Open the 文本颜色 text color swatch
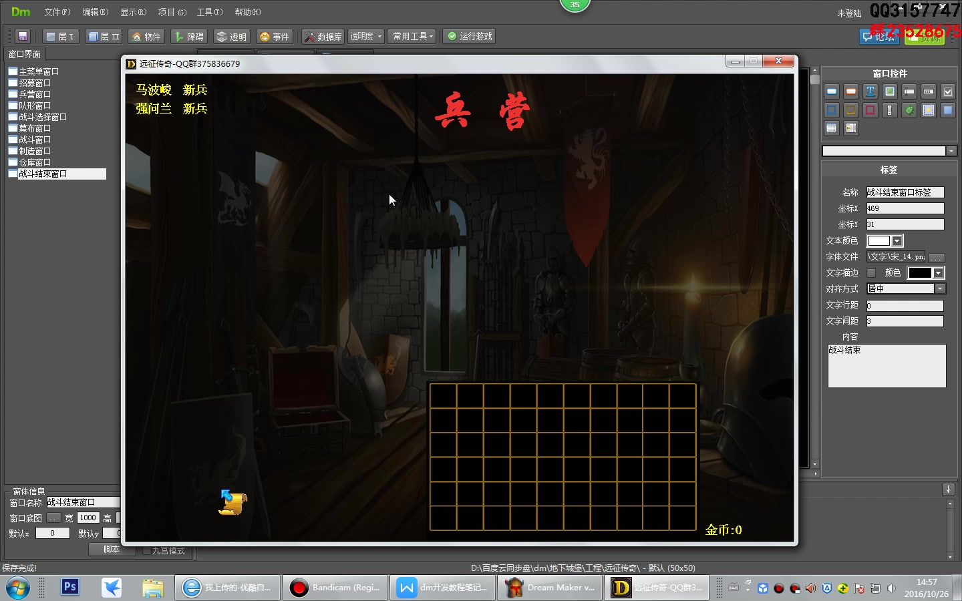 [x=885, y=241]
